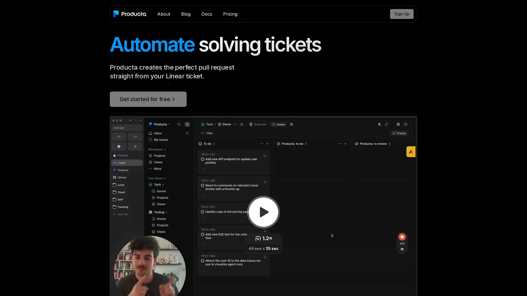This screenshot has width=527, height=296.
Task: Open the Producta workspace dropdown
Action: 159,124
